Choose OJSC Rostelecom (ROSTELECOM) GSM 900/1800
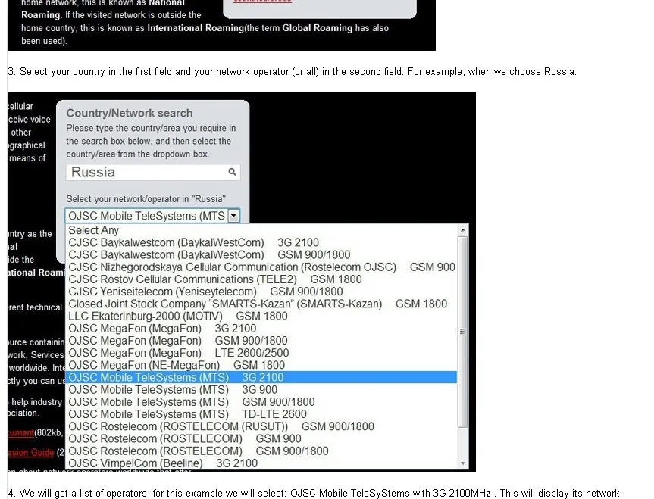This screenshot has width=654, height=499. point(261,451)
